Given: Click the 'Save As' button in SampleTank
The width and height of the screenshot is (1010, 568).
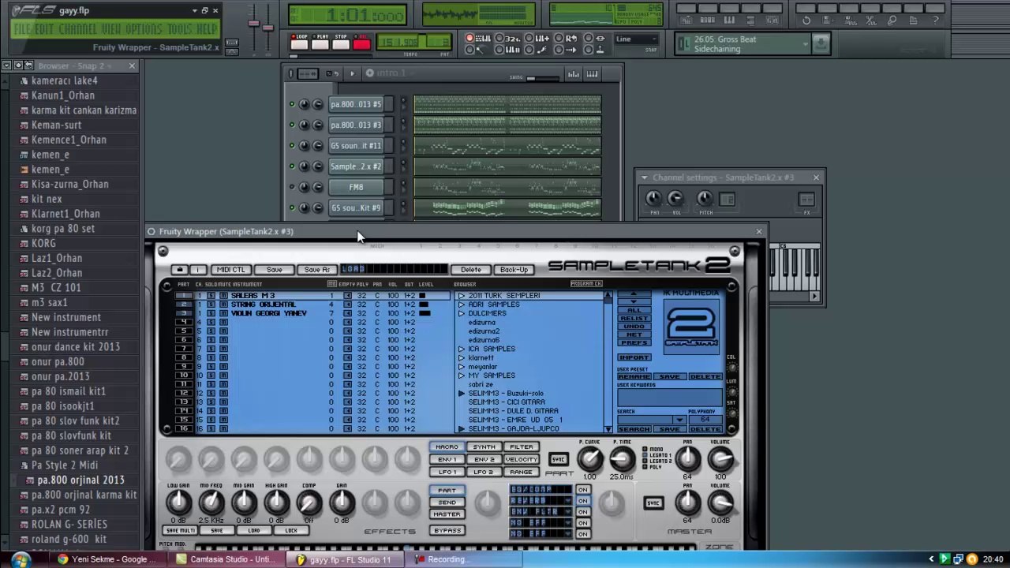Looking at the screenshot, I should pyautogui.click(x=316, y=270).
